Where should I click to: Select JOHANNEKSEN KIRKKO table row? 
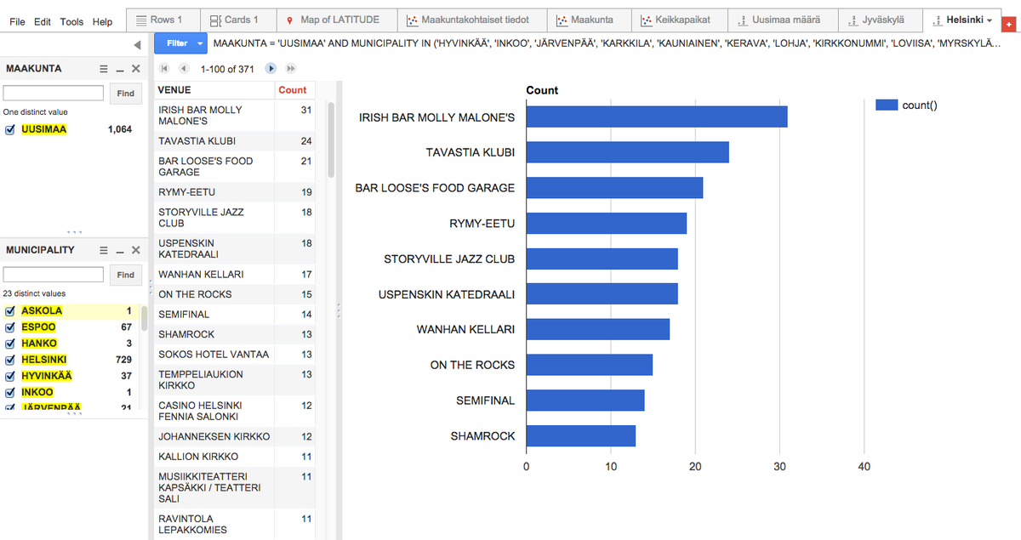(234, 436)
